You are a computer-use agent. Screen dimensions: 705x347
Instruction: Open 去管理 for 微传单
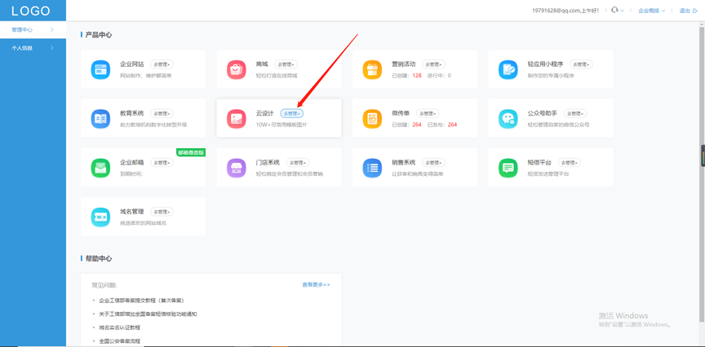click(x=428, y=113)
